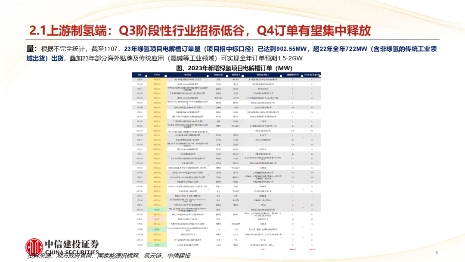Open the filter dropdown of the tendering company column
This screenshot has width=465, height=262.
[281, 76]
